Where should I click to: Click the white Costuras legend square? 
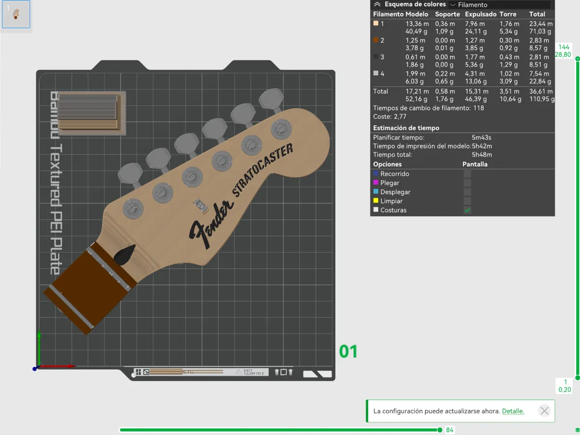376,210
